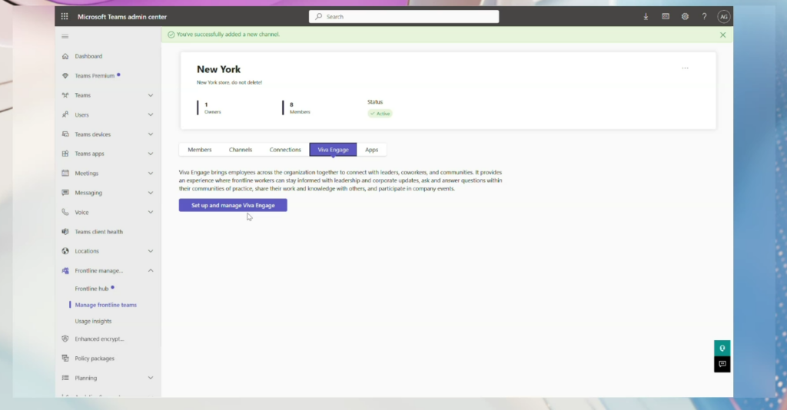Screen dimensions: 787x410
Task: Expand the Meetings chevron
Action: (151, 174)
